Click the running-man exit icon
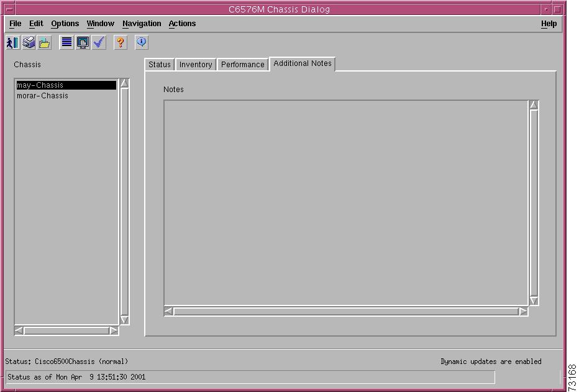Viewport: 579px width, 392px height. pos(13,42)
